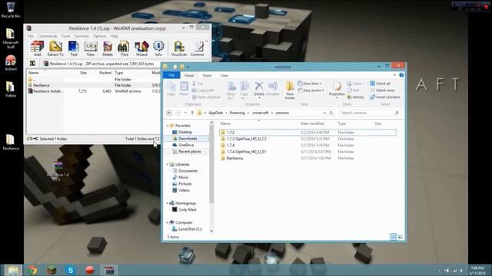Click Copy to in Explorer ribbon
The width and height of the screenshot is (492, 276).
click(244, 90)
